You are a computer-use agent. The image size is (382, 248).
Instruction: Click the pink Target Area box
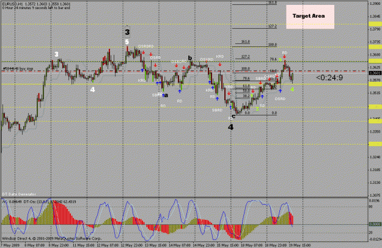point(310,16)
